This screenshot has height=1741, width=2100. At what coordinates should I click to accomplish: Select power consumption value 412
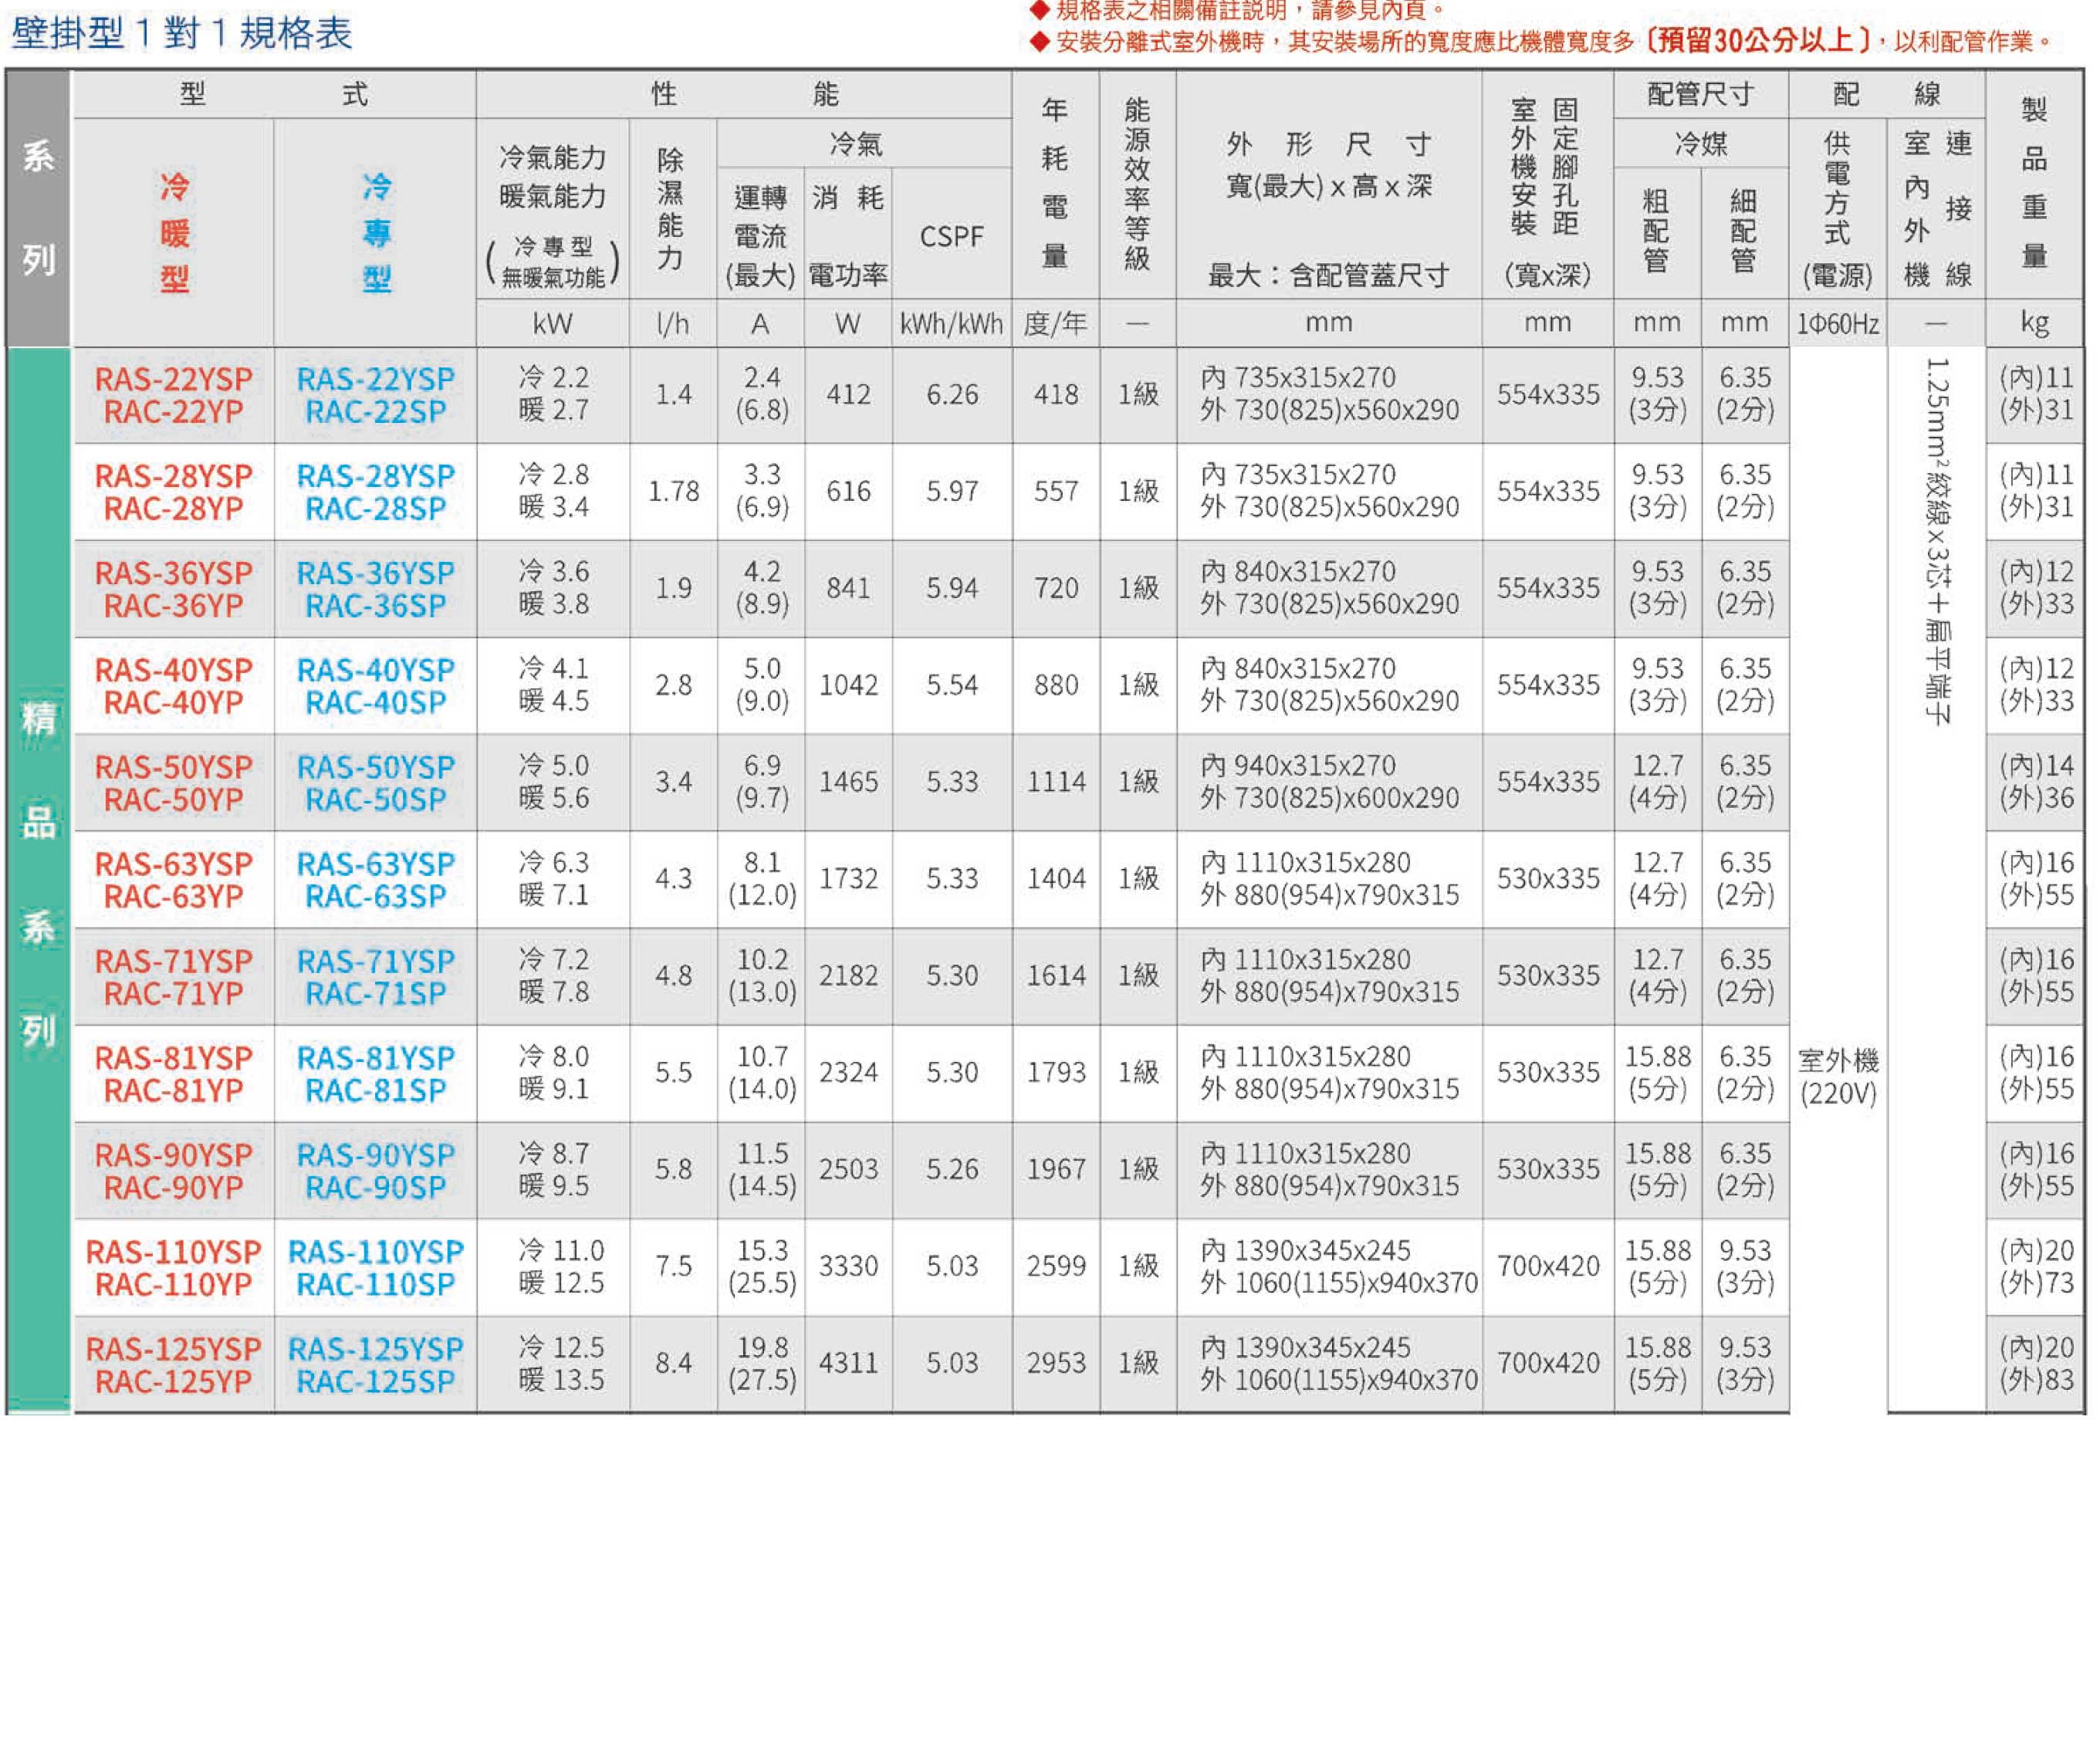tap(848, 395)
